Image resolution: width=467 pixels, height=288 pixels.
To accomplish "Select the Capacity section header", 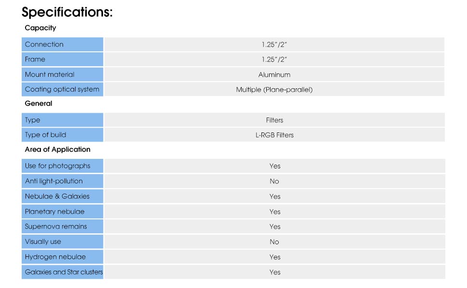I will click(x=40, y=28).
